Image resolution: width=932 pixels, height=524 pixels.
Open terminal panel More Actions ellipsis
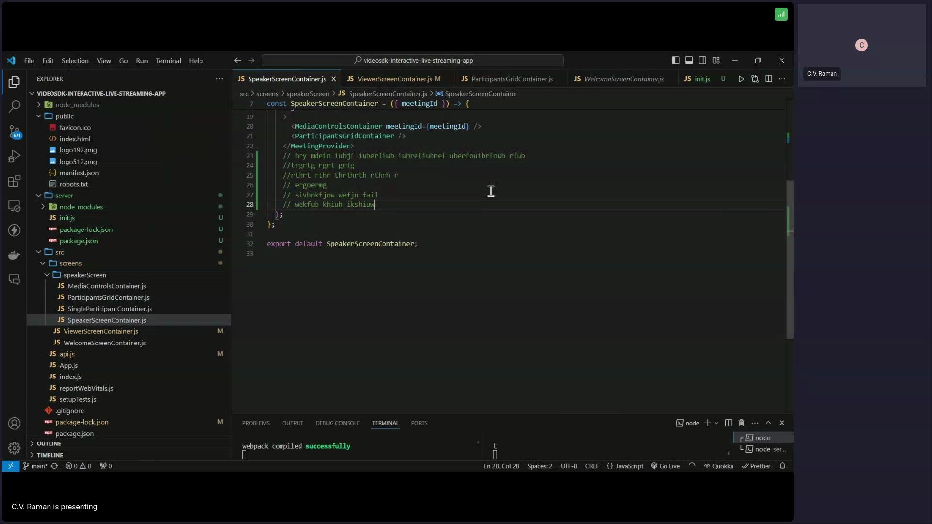pyautogui.click(x=755, y=423)
